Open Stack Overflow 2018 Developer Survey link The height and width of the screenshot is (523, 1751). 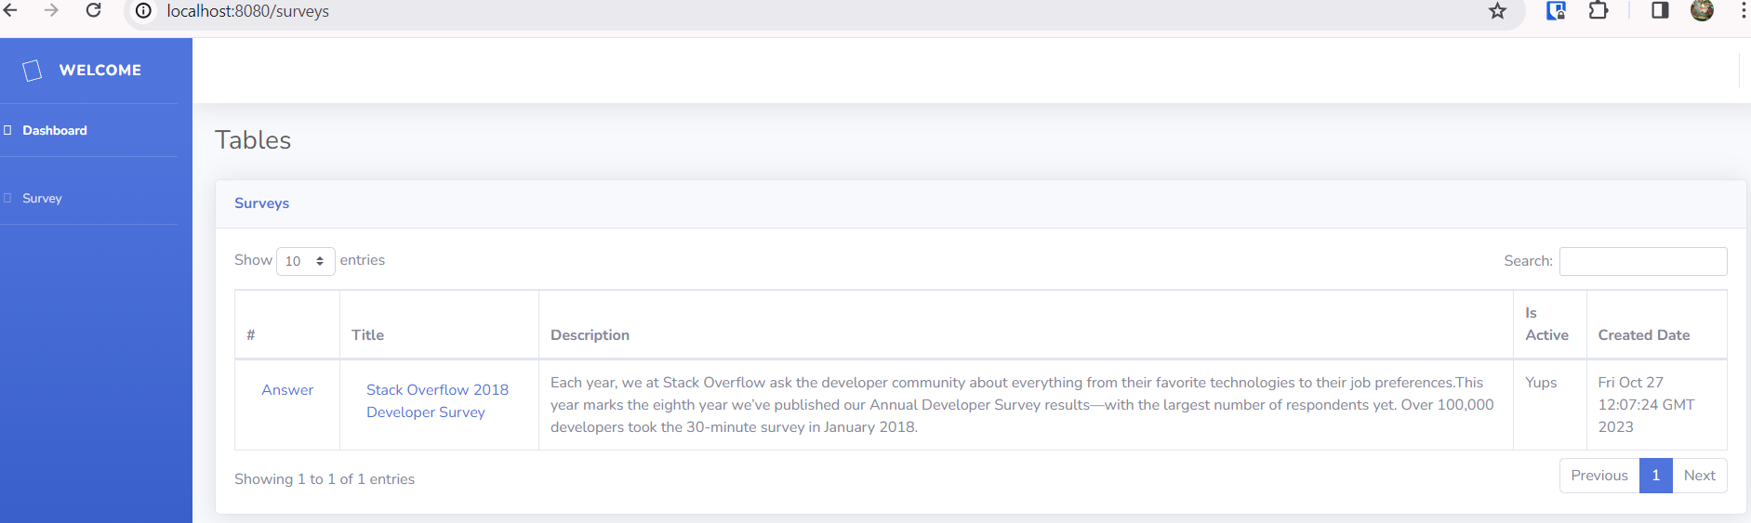click(x=437, y=401)
